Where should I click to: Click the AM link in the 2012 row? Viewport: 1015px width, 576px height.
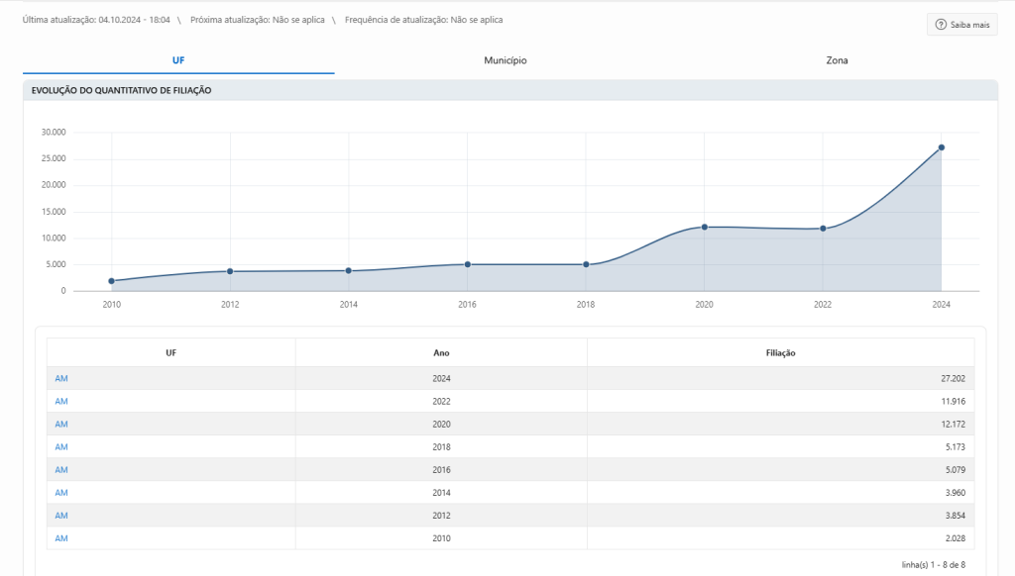pos(61,516)
